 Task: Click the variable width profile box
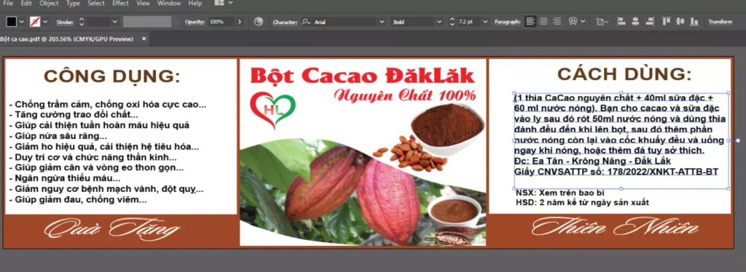[147, 22]
